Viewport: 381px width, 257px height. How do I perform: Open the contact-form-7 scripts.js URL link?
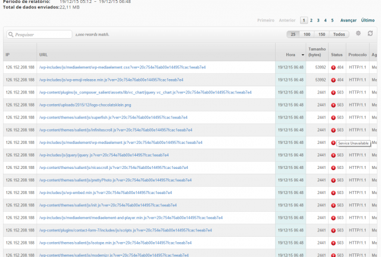(x=126, y=230)
